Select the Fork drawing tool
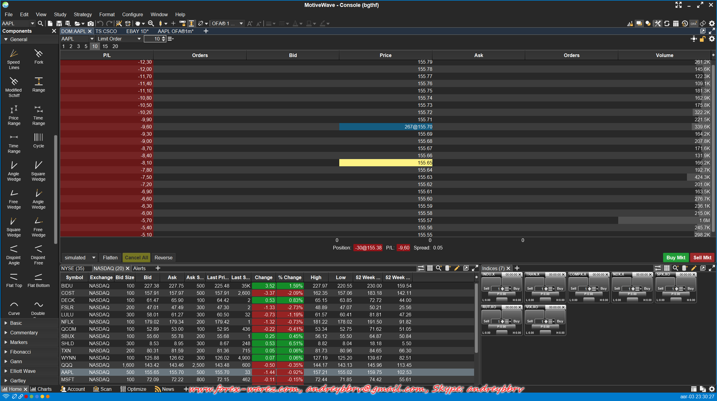Viewport: 717px width, 401px height. click(x=38, y=56)
